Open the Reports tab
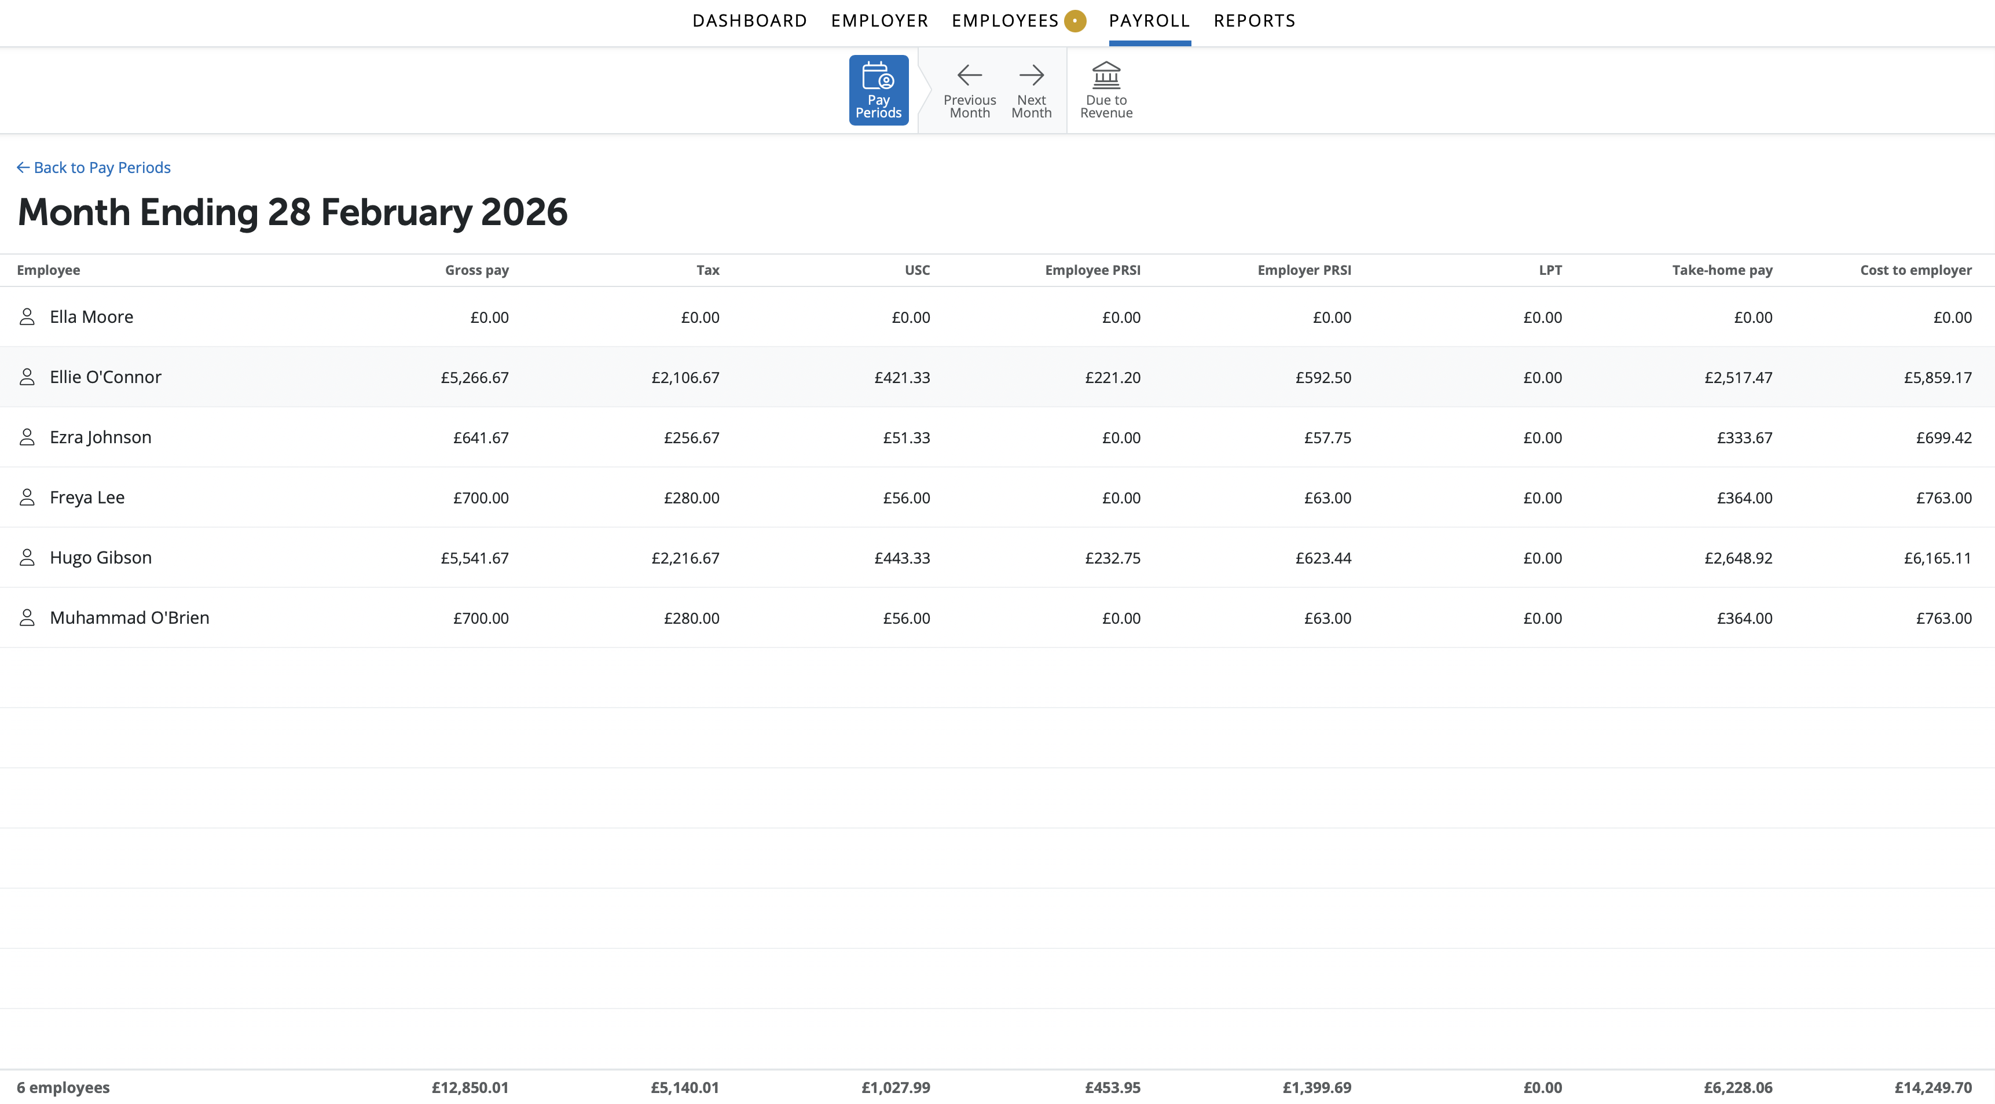Viewport: 1995px width, 1104px height. click(x=1254, y=21)
